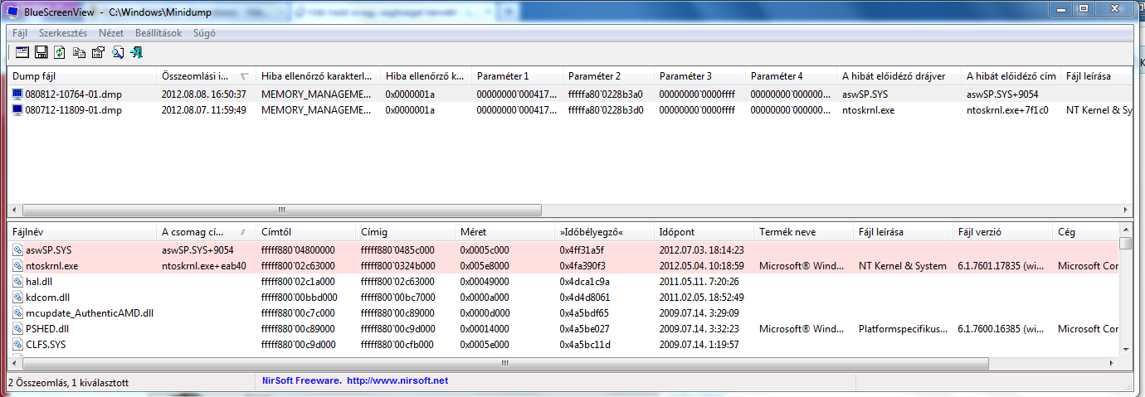Click the 0x4ff31a5f timestamp cell
This screenshot has height=397, width=1145.
point(582,249)
